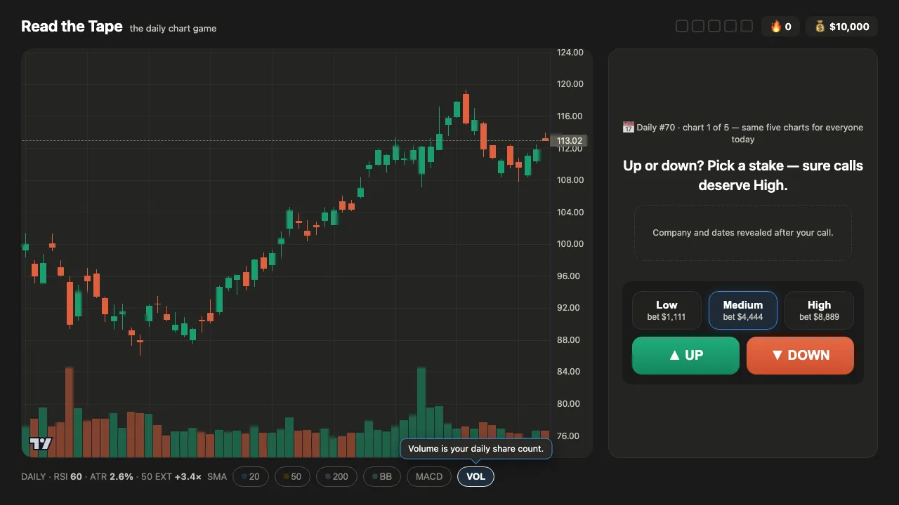This screenshot has height=505, width=899.
Task: Bet UP on the chart
Action: click(685, 356)
